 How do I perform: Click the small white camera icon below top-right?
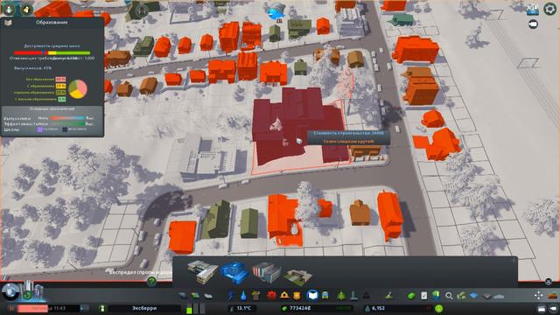(x=533, y=24)
